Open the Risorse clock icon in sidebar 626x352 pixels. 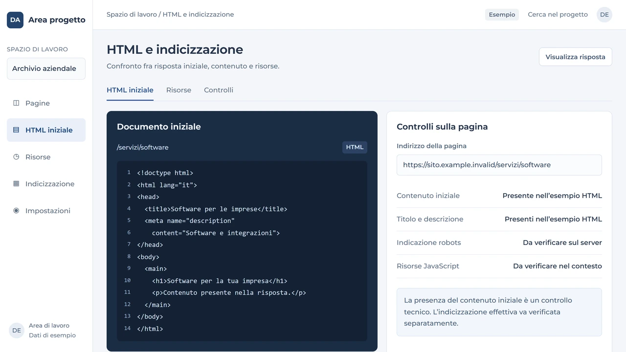tap(16, 157)
